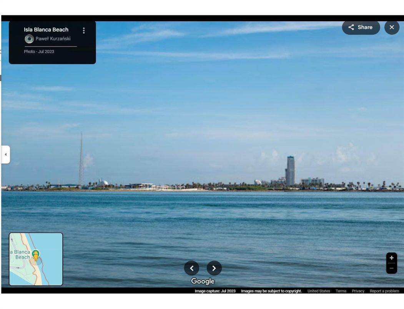Click the tall skyscraper in the photo
Viewport: 404px width, 309px height.
(x=290, y=171)
